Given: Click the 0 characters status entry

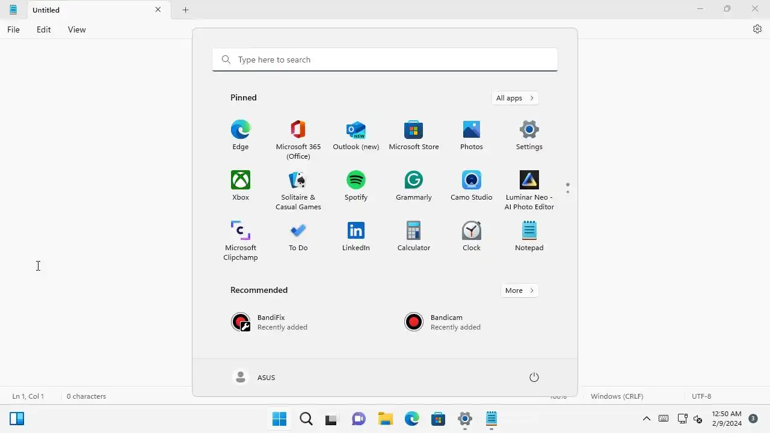Looking at the screenshot, I should click(86, 396).
